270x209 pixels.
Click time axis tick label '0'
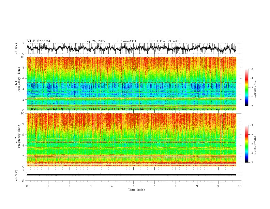[x=27, y=186]
